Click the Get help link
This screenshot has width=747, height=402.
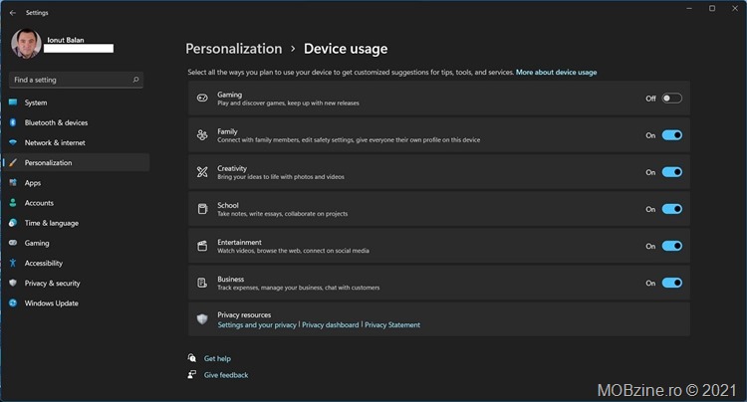pos(217,358)
